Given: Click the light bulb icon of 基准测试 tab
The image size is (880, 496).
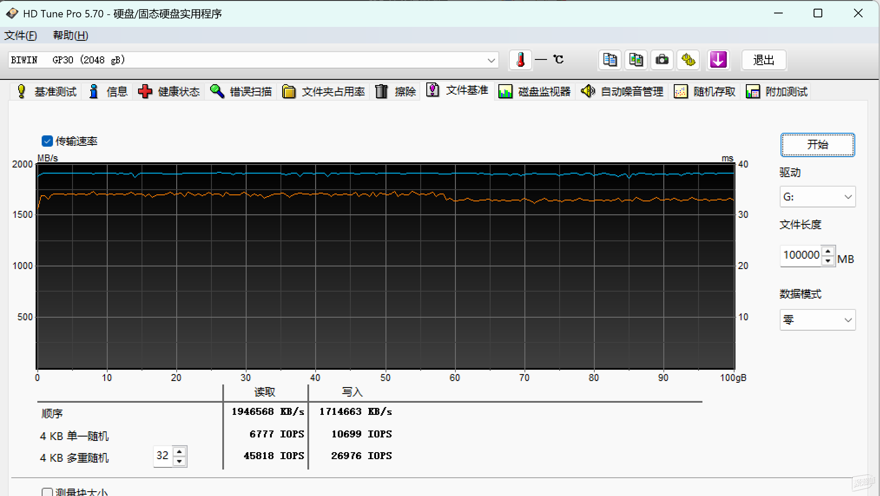Looking at the screenshot, I should click(x=21, y=91).
